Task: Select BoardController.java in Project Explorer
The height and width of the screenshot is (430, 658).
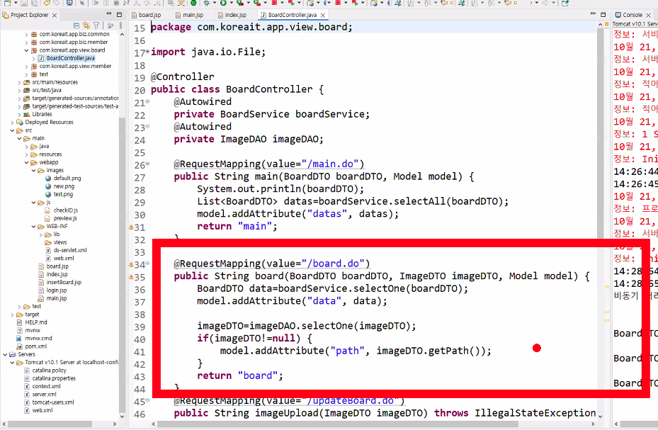Action: point(67,58)
